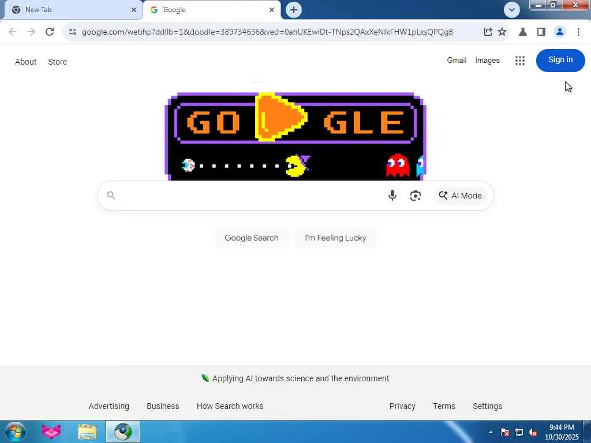Click the I'm Feeling Lucky button
This screenshot has width=591, height=443.
pos(335,238)
